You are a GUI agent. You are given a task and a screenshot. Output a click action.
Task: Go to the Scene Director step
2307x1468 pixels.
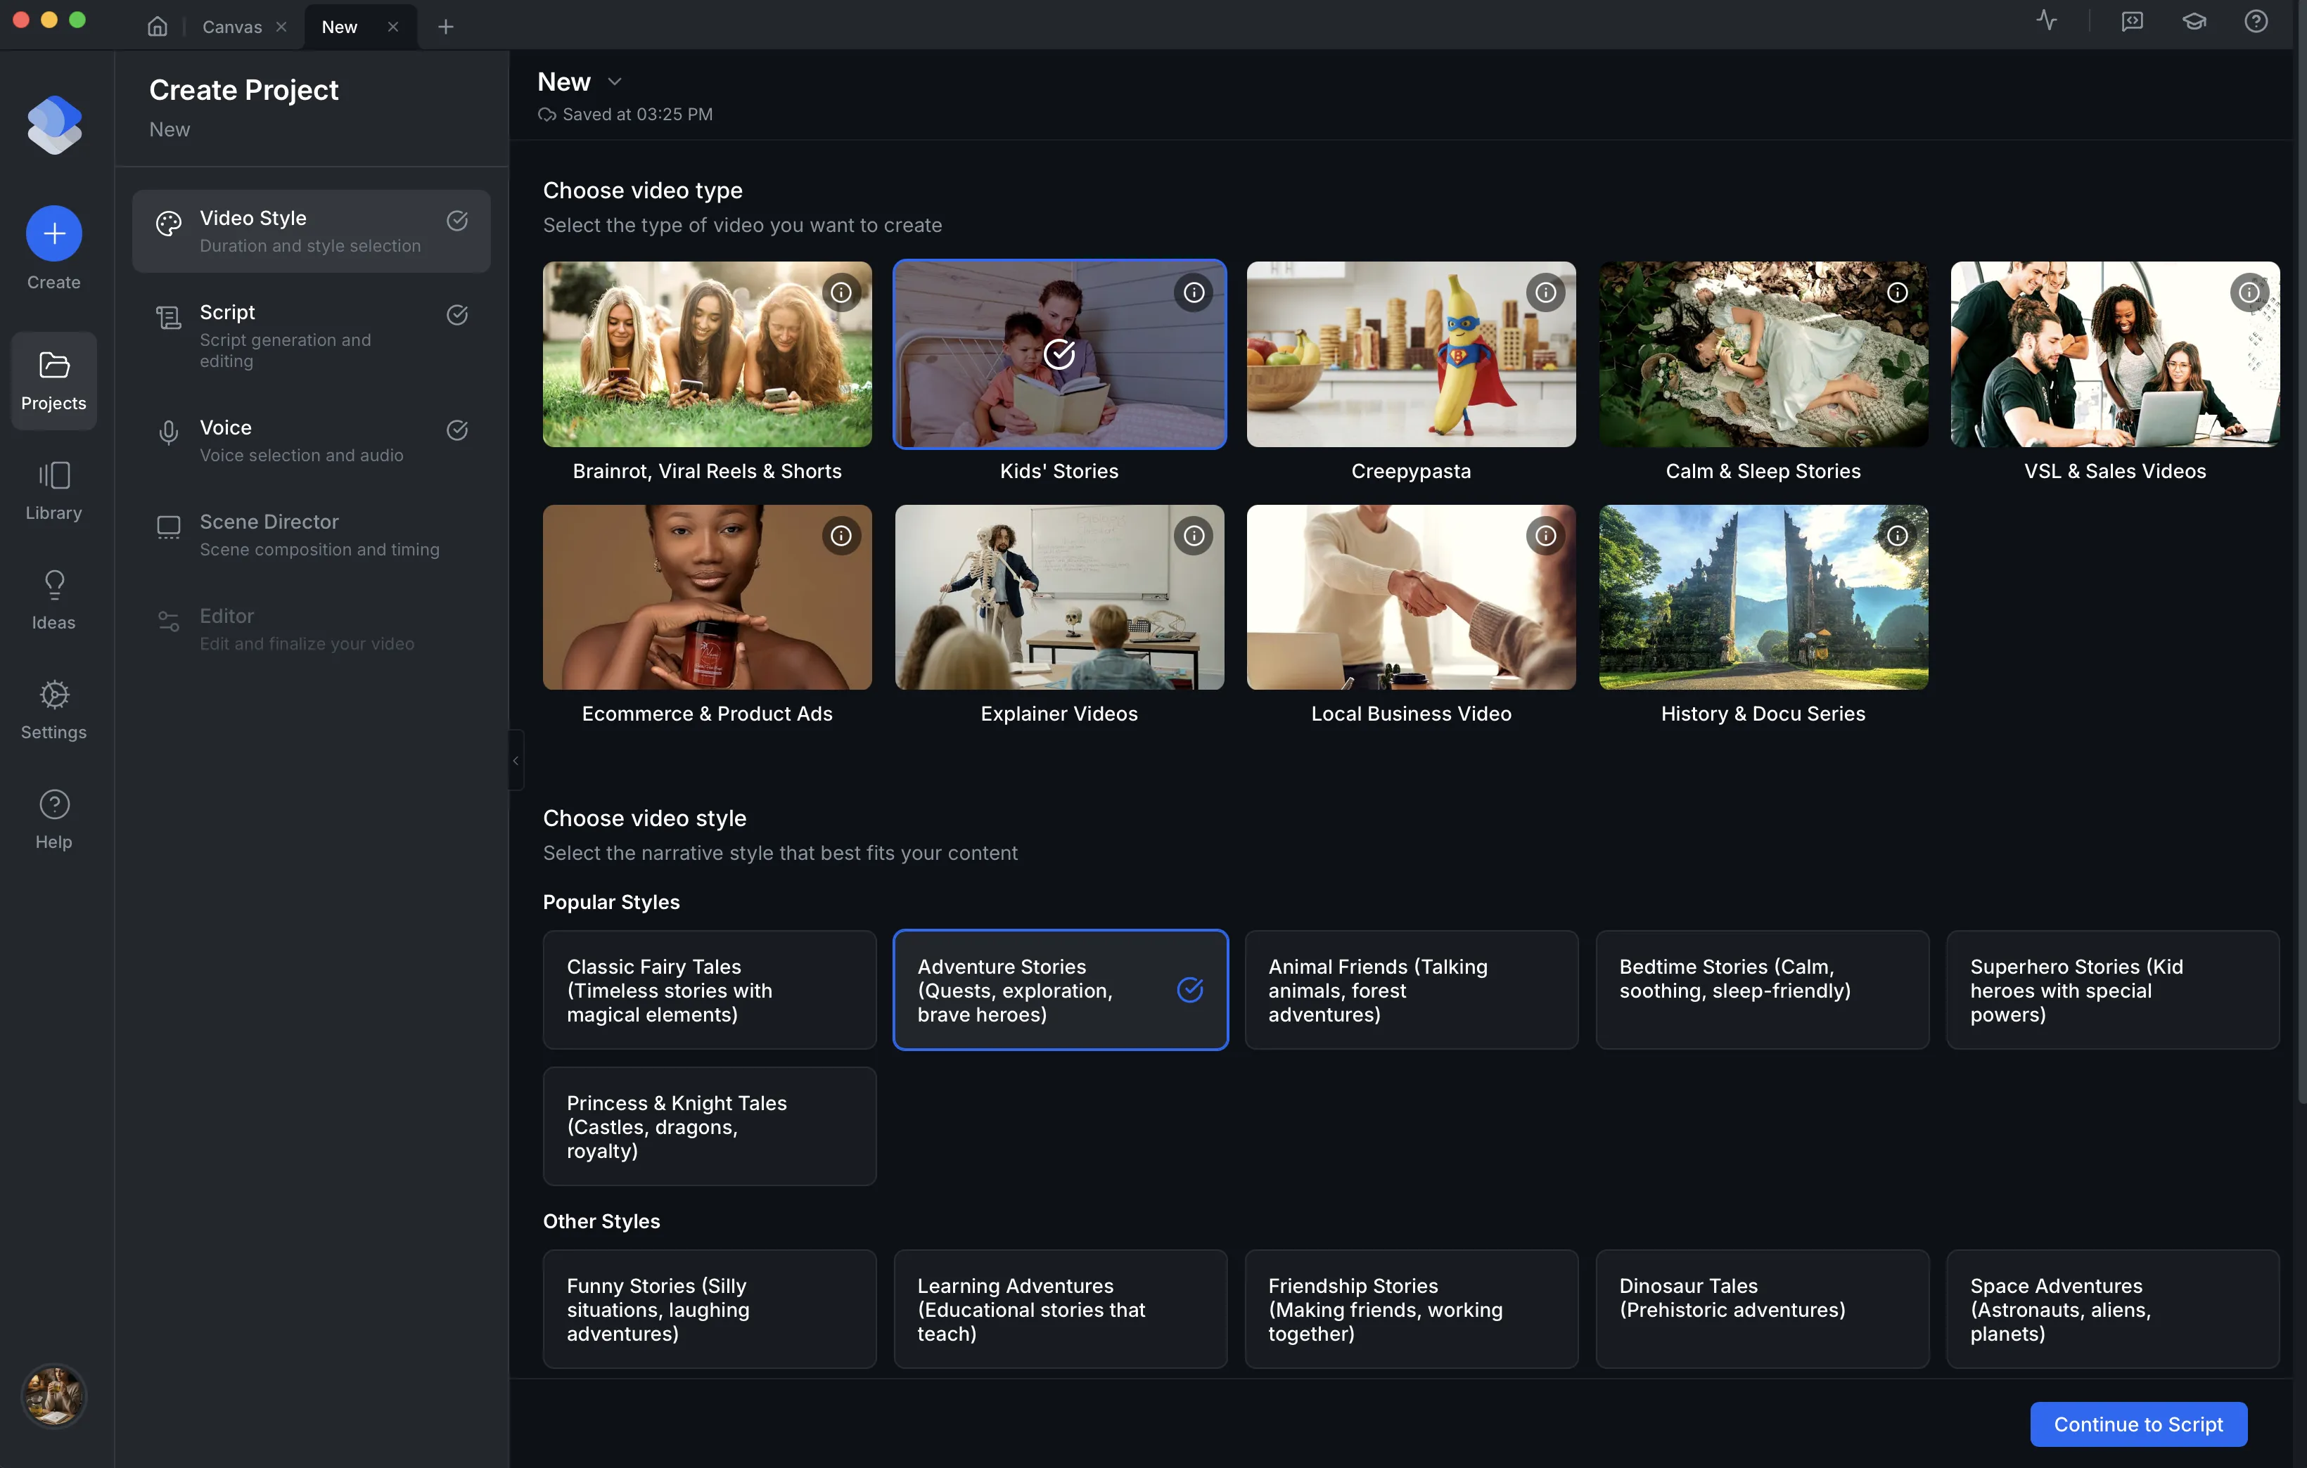pos(312,534)
